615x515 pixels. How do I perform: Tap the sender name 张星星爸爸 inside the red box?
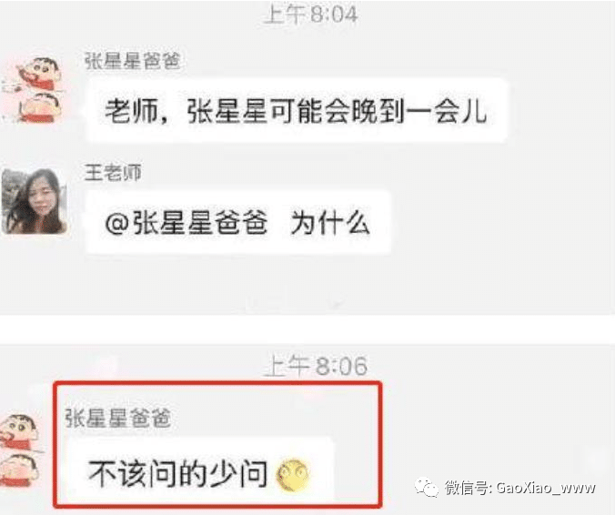pyautogui.click(x=117, y=418)
